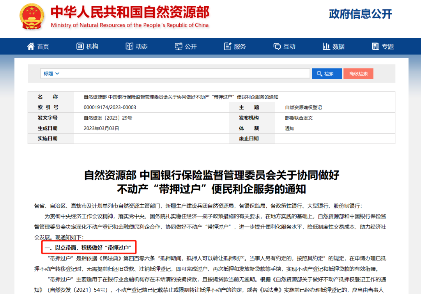Focus the search text input field
Viewport: 421px width, 294px height.
[183, 74]
